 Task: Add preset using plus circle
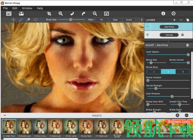tap(178, 115)
